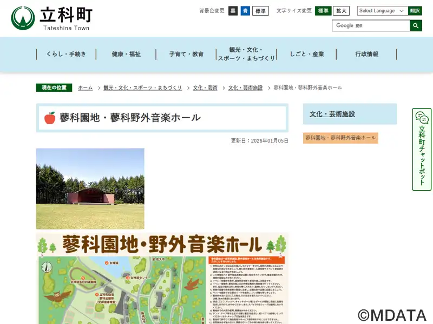This screenshot has height=324, width=433.
Task: Click the 翻訳 translate button
Action: pos(415,11)
